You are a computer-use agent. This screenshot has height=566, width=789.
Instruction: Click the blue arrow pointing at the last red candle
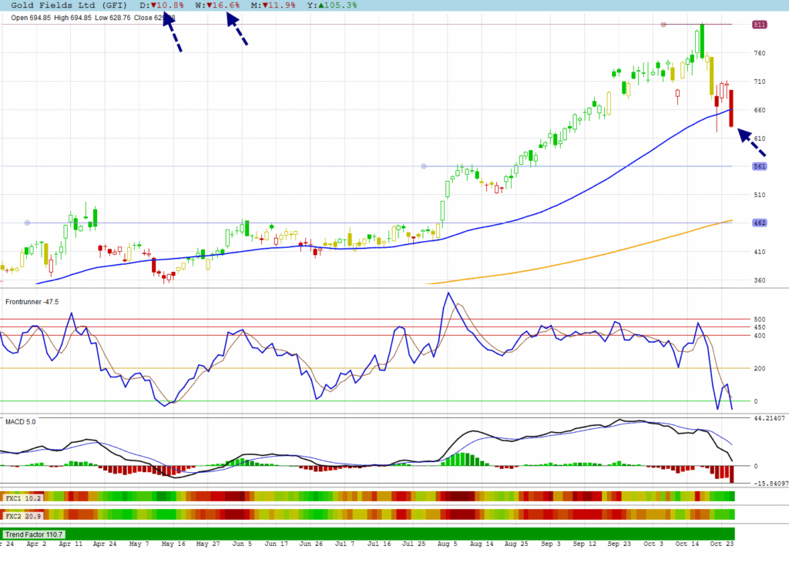tap(752, 143)
